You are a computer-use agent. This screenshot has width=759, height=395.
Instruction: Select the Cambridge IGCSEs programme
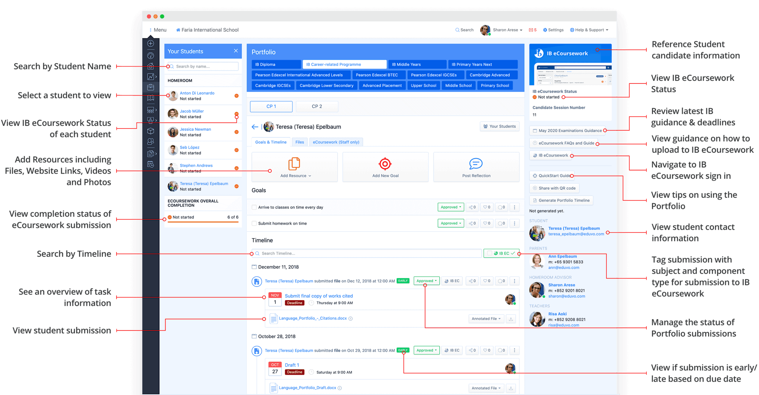tap(272, 86)
